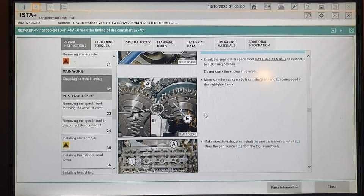Select step 31 Removing starter motor
Screen dimensions: 364x196
[86, 59]
